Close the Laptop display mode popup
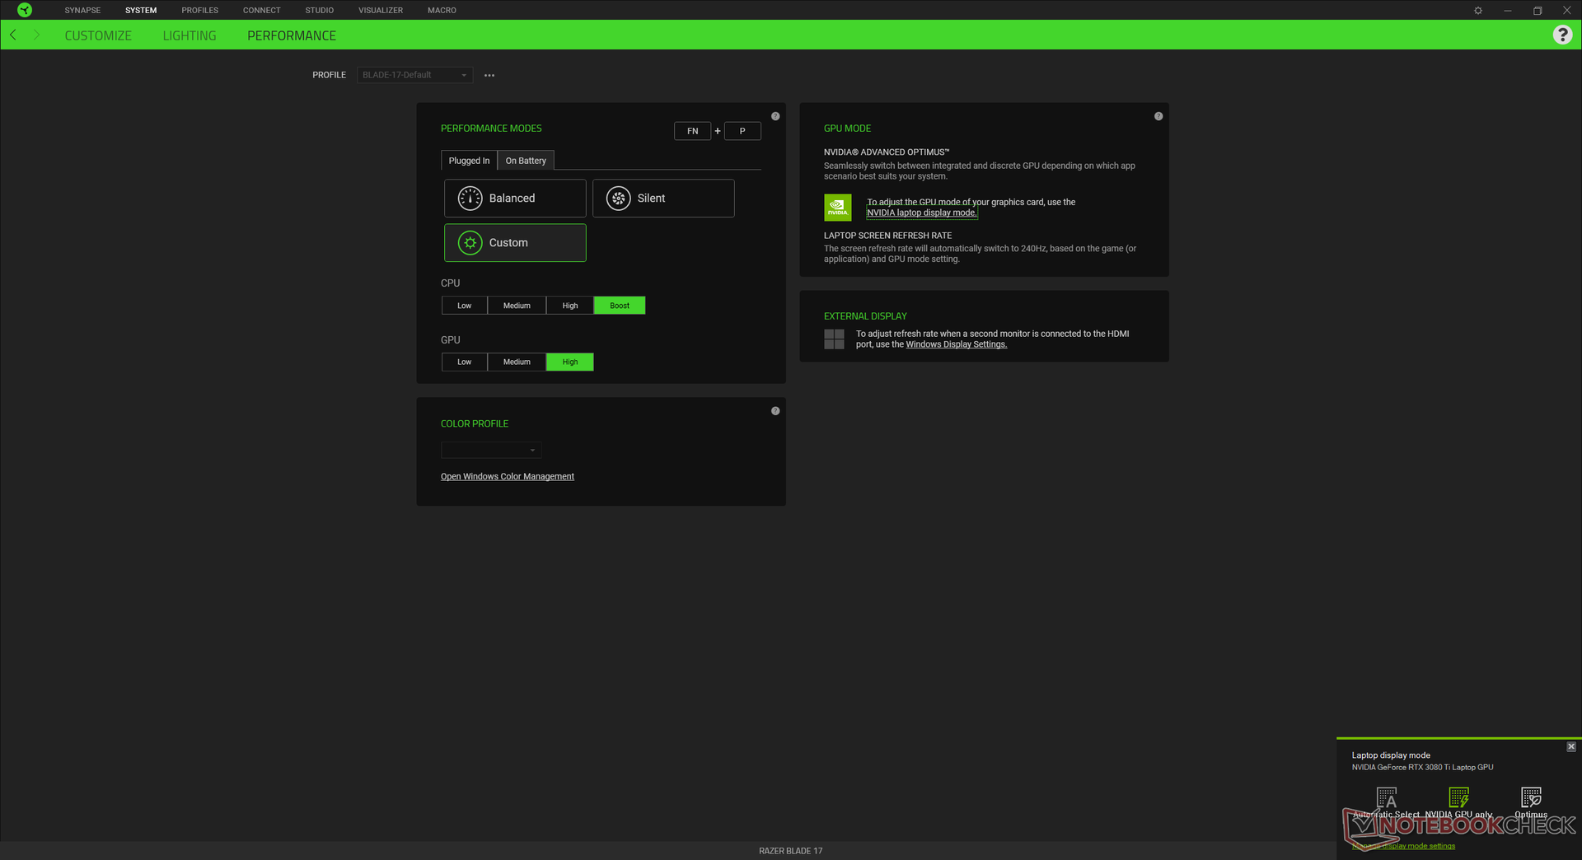 point(1571,746)
